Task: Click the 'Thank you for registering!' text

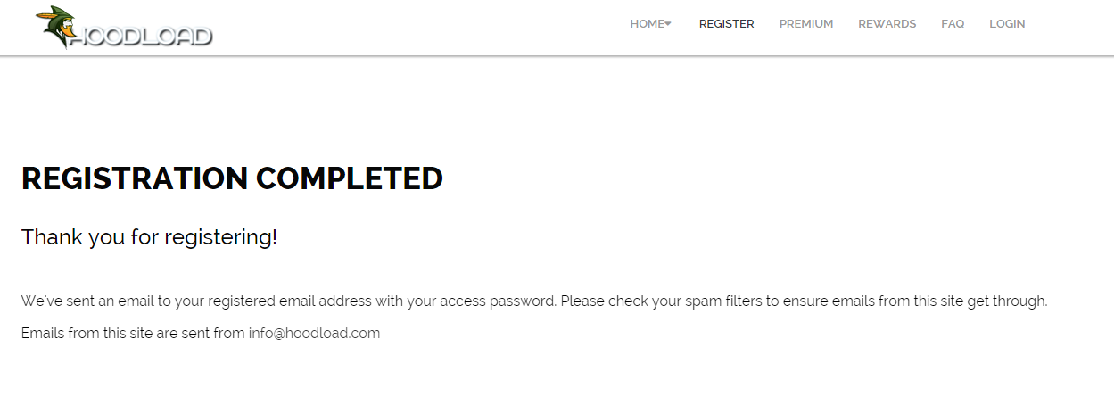Action: point(149,238)
